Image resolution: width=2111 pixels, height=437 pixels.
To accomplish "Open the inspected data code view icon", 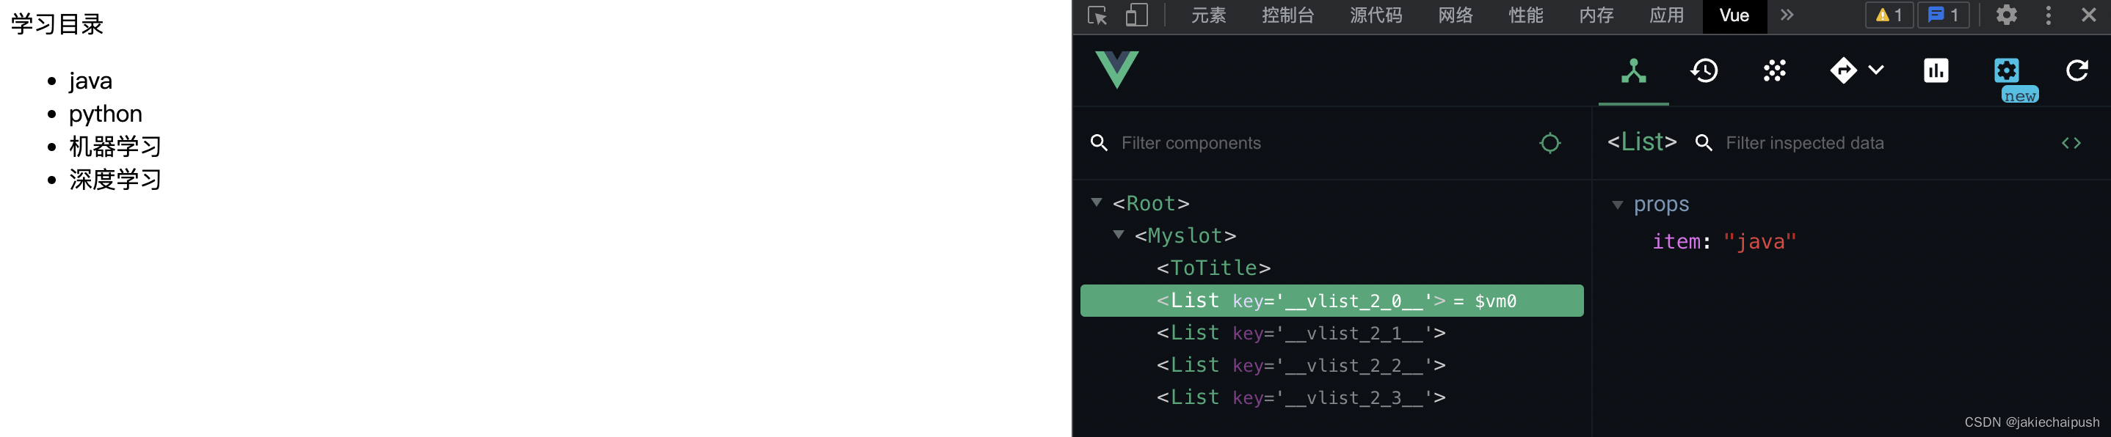I will pyautogui.click(x=2071, y=142).
